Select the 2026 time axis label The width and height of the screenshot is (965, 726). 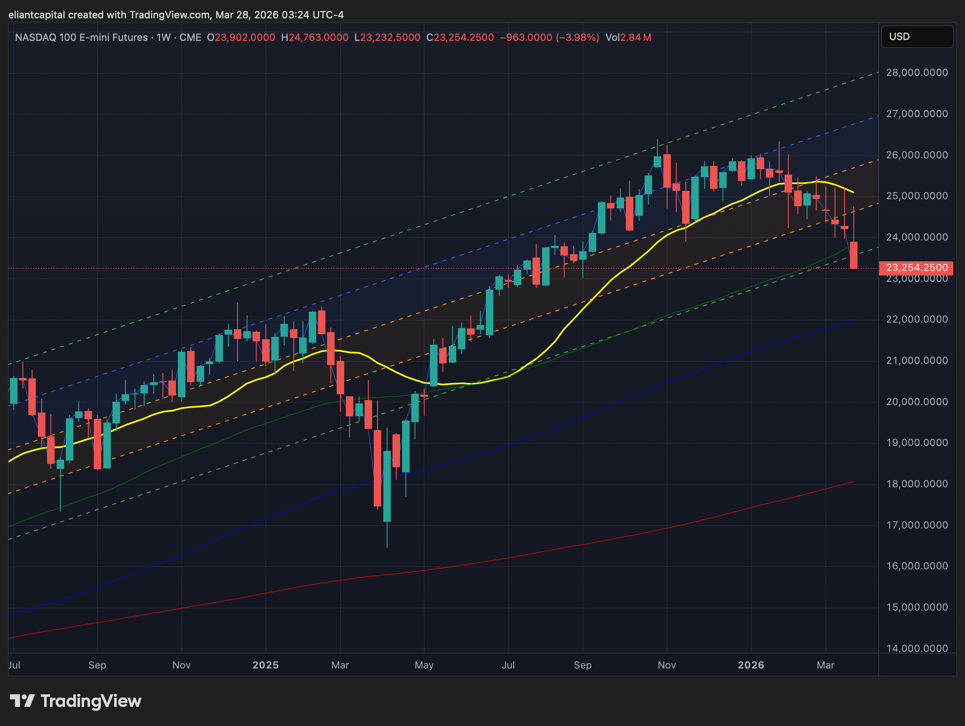click(751, 665)
